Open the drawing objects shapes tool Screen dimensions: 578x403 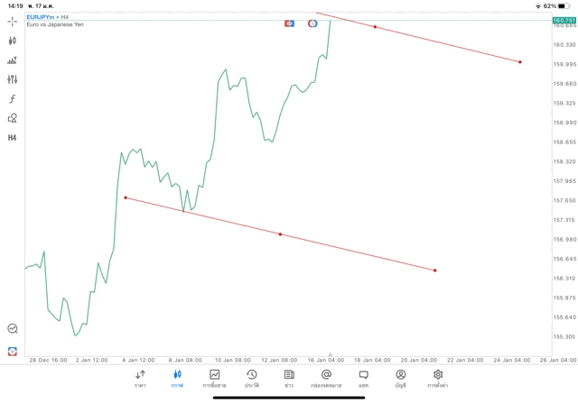13,118
